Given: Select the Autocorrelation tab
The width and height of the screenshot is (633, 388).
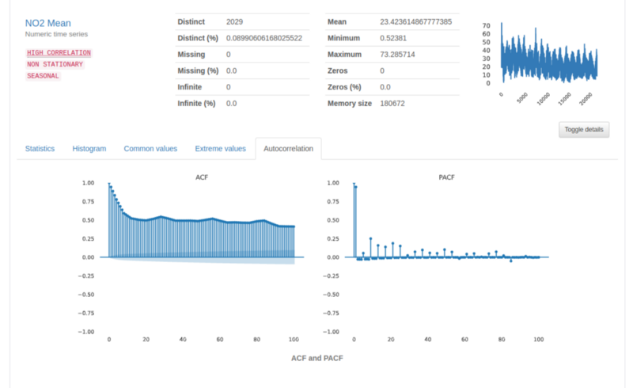Looking at the screenshot, I should point(288,149).
